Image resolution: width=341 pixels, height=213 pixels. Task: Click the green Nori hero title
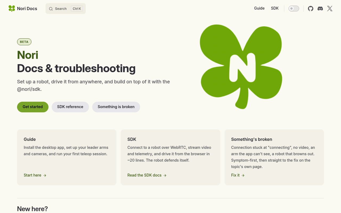[28, 55]
